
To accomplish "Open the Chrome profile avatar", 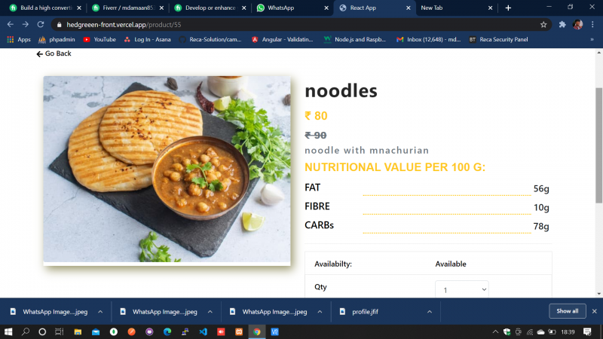I will [577, 25].
